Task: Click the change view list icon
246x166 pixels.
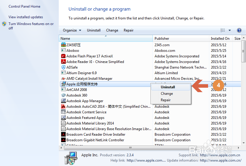Action: pyautogui.click(x=222, y=30)
